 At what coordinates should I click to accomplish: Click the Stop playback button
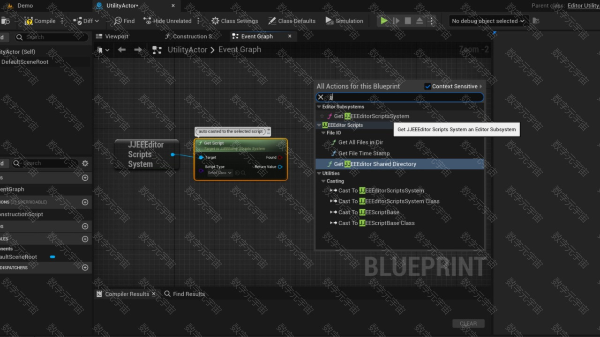pos(408,21)
